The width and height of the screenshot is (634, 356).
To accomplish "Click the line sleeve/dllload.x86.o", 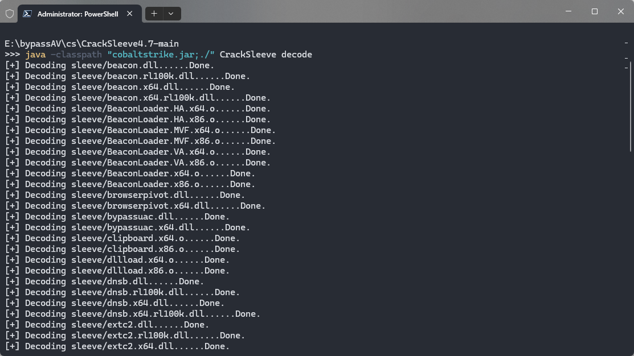I will [117, 271].
